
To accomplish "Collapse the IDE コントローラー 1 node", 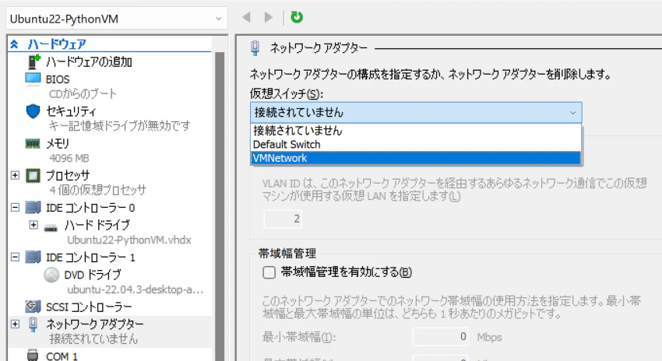I will tap(16, 257).
